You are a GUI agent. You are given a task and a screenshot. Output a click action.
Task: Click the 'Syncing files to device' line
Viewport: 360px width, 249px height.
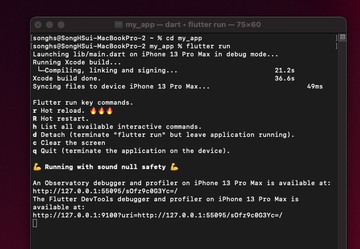click(x=121, y=86)
